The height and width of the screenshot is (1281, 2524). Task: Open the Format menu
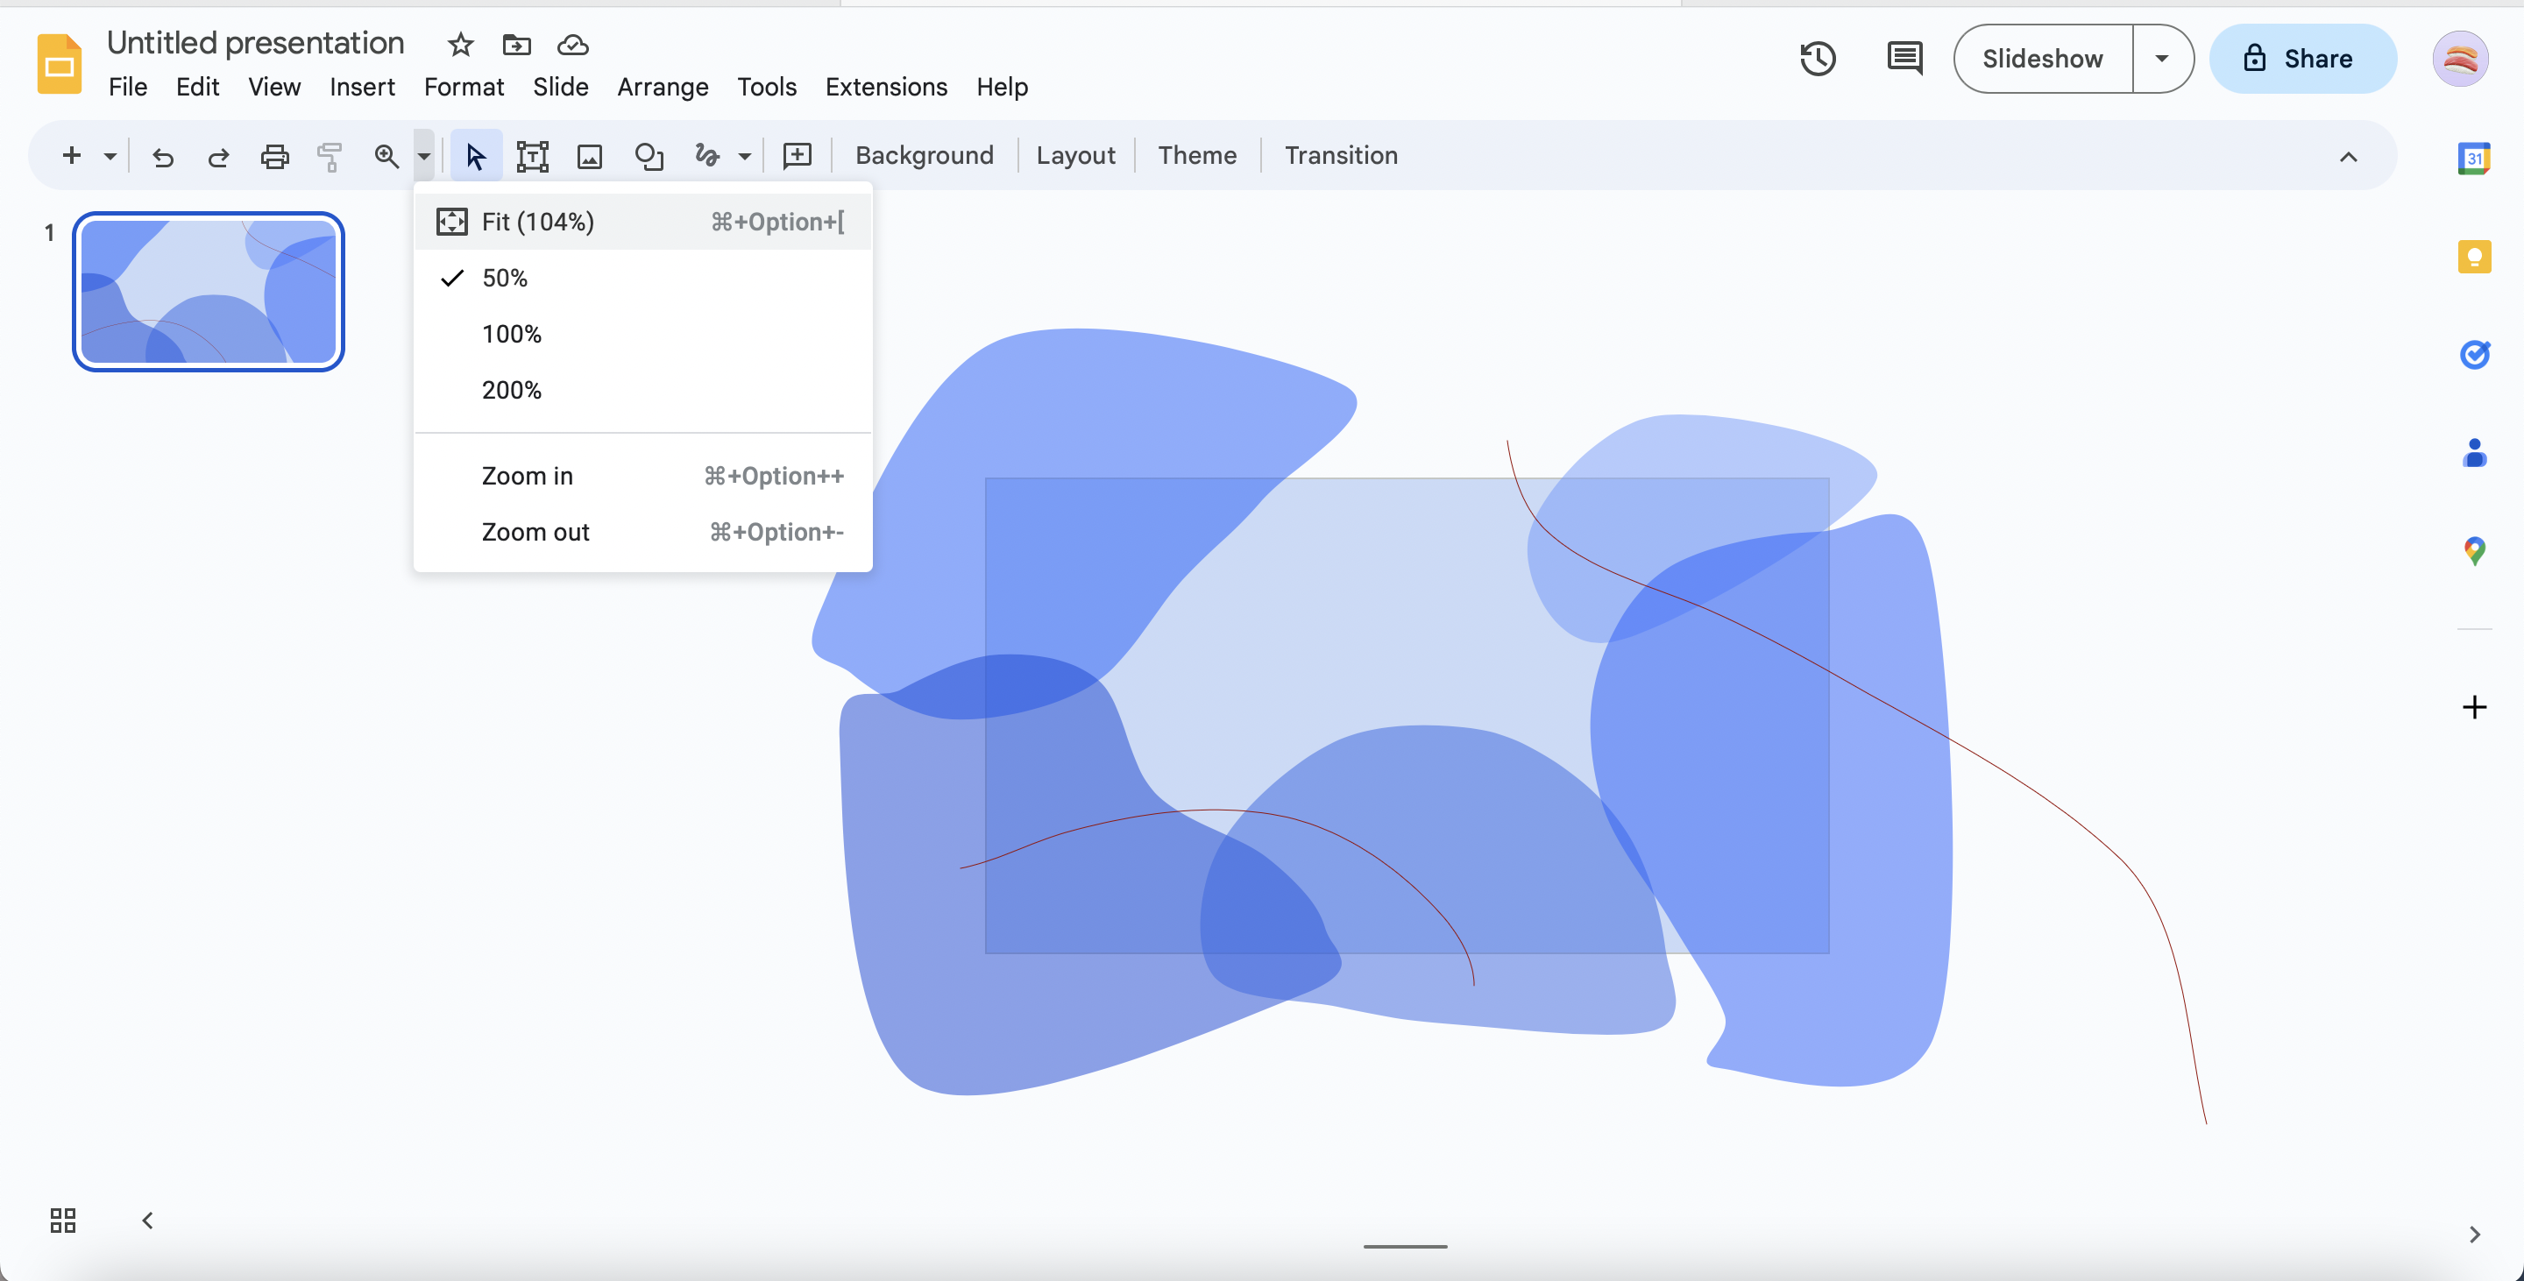pos(464,87)
